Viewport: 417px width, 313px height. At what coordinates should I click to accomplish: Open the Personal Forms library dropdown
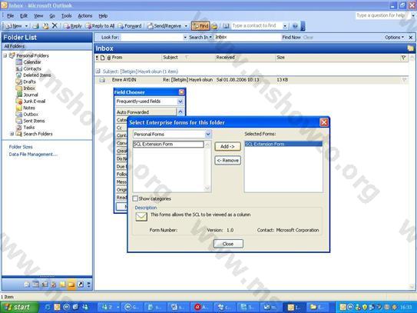208,135
